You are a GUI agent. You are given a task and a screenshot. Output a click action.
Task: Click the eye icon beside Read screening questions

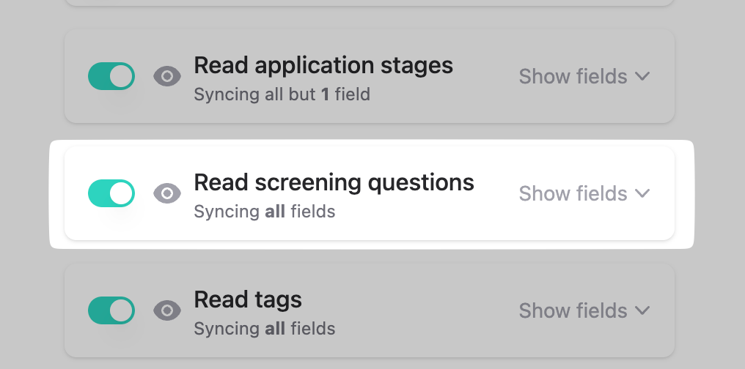click(x=167, y=193)
